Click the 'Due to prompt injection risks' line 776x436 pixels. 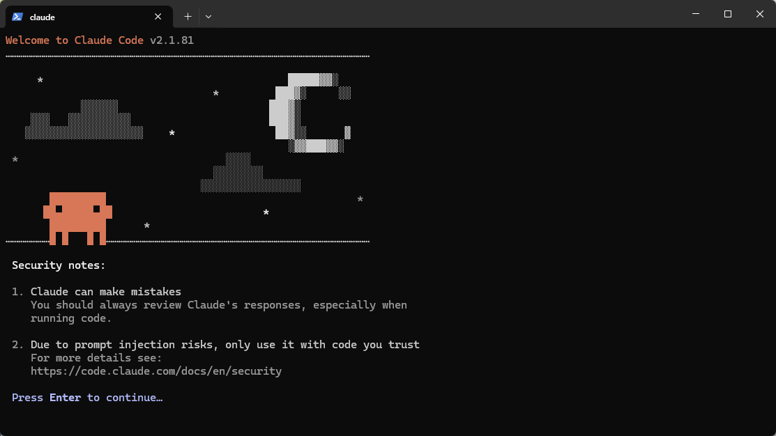click(225, 345)
